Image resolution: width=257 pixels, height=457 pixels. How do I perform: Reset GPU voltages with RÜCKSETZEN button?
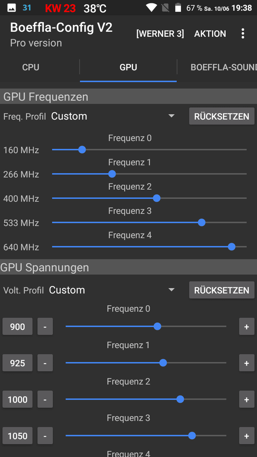(x=222, y=290)
